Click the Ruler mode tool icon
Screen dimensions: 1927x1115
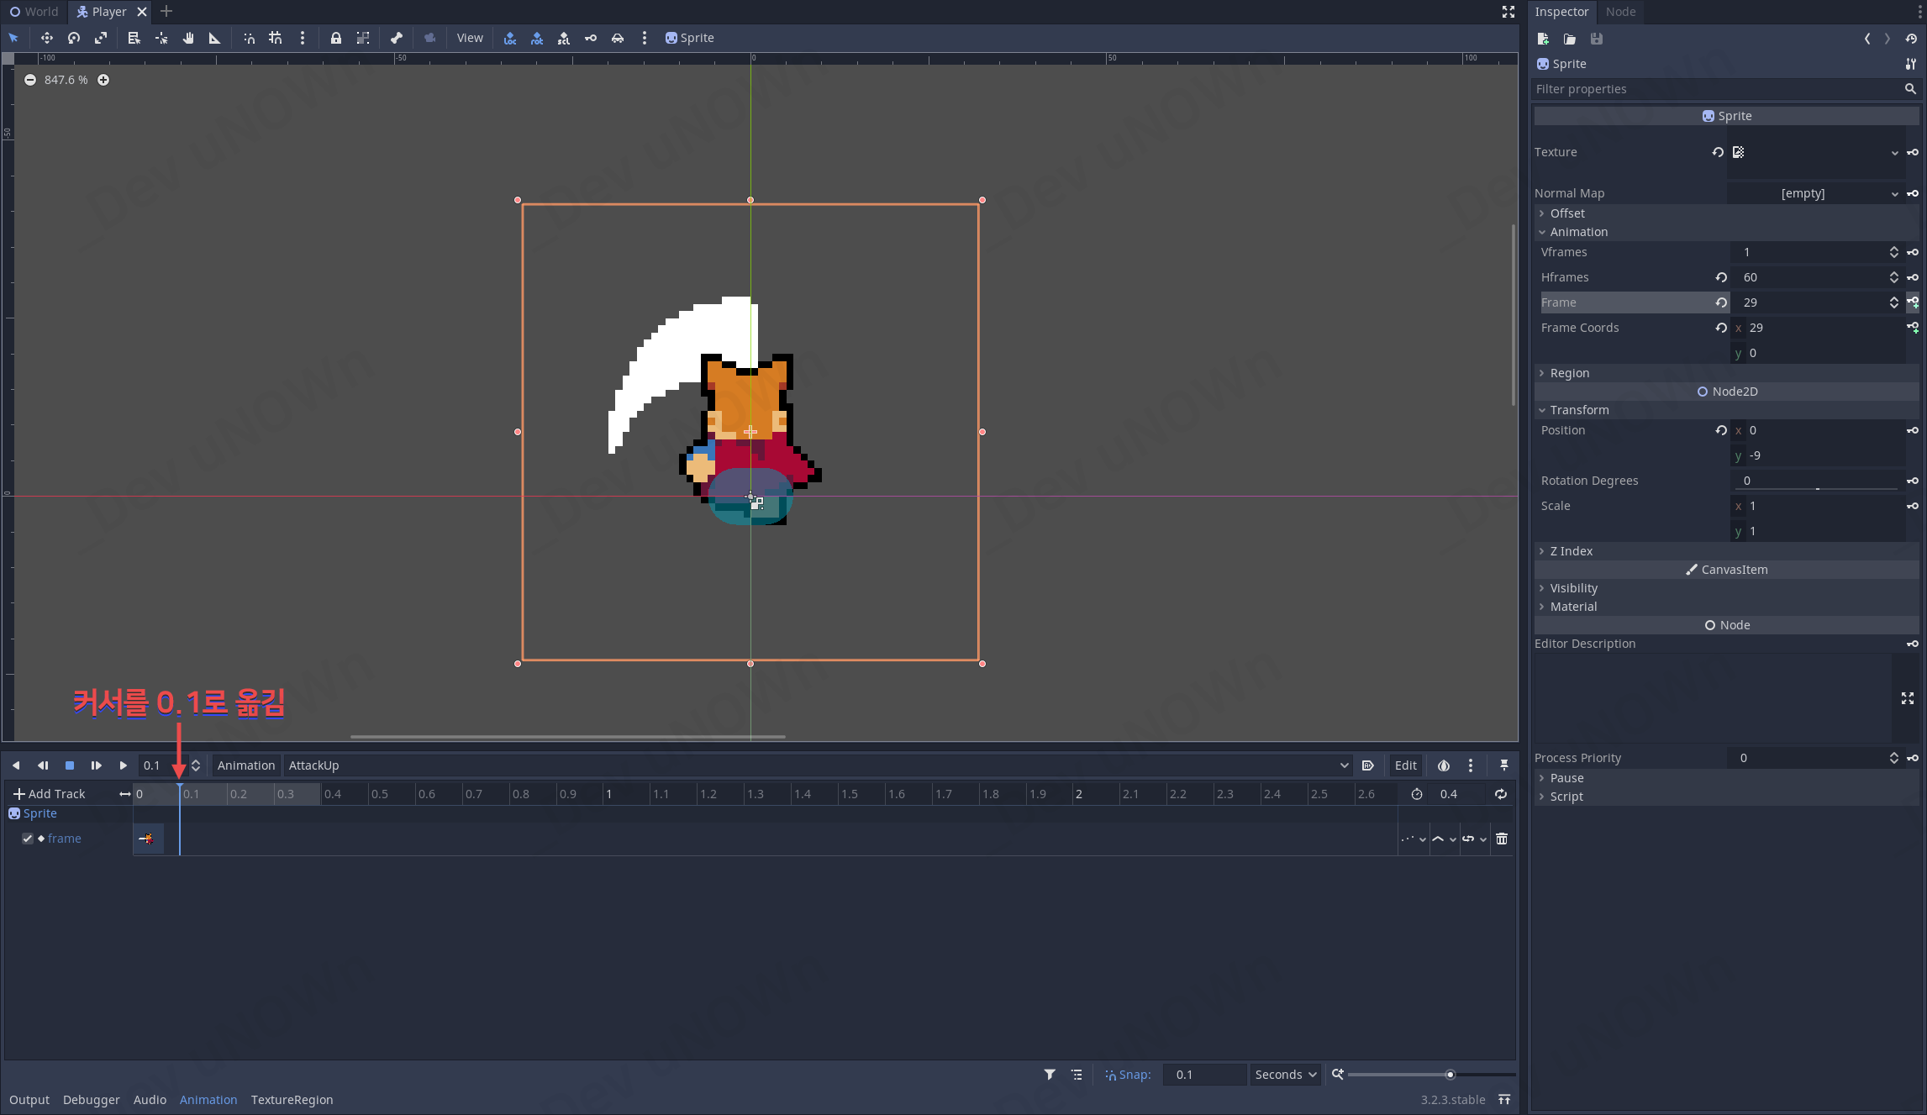[214, 38]
